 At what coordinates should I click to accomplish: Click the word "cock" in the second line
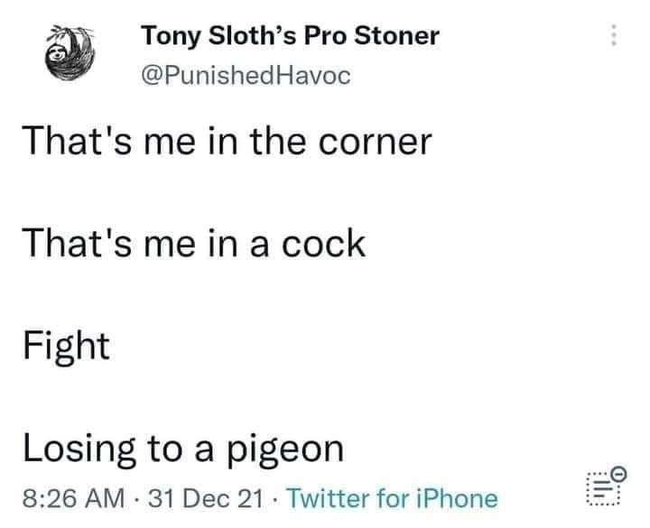point(323,244)
